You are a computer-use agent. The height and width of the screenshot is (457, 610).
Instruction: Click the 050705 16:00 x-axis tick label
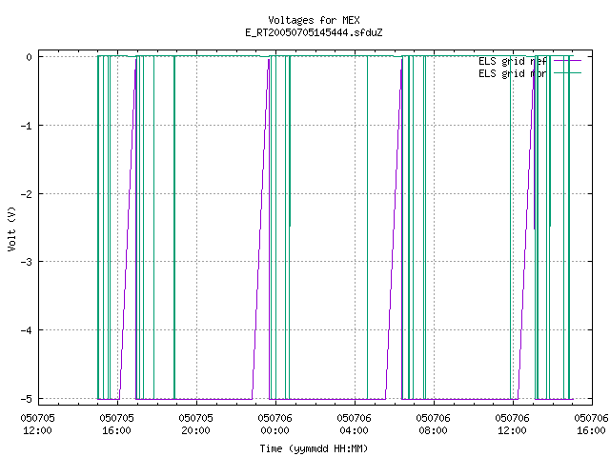coord(116,425)
